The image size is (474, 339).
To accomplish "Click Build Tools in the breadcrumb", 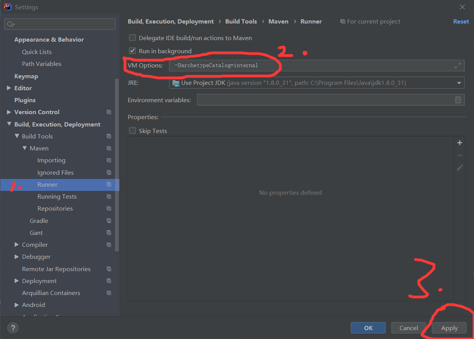I will point(241,22).
